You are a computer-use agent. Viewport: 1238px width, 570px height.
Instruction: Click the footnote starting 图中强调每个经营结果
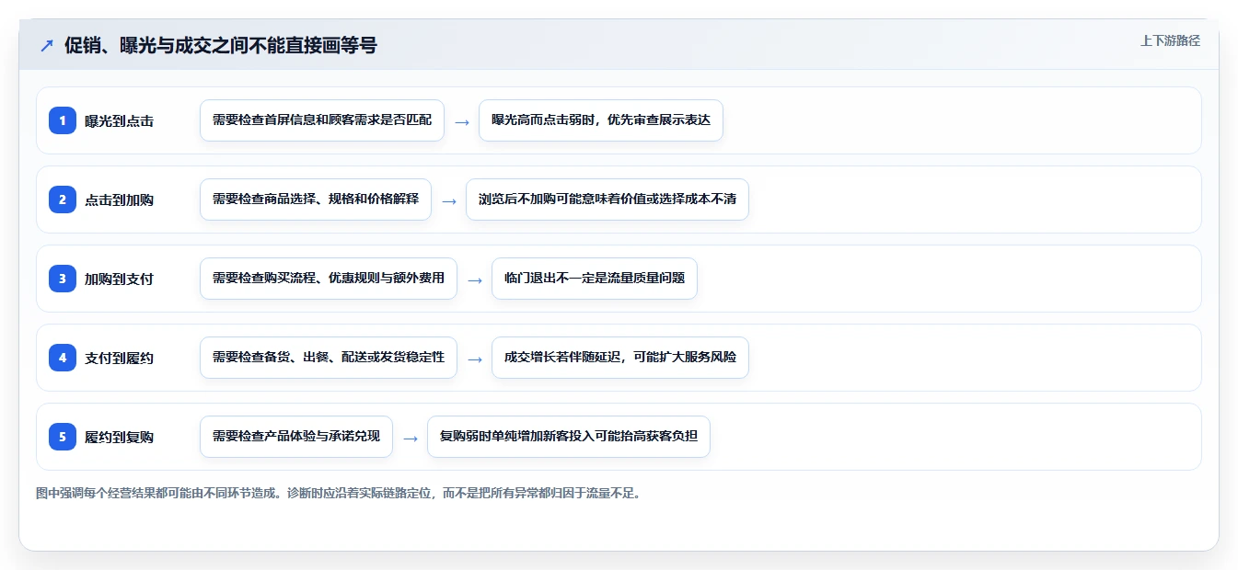338,493
